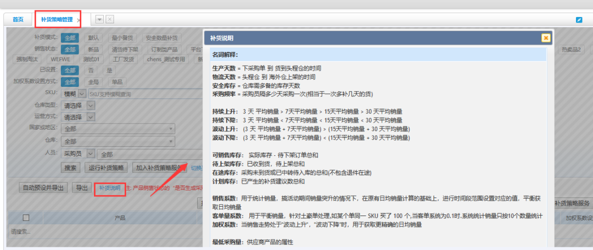Select 全部 in the 销售状态 row

click(x=70, y=49)
